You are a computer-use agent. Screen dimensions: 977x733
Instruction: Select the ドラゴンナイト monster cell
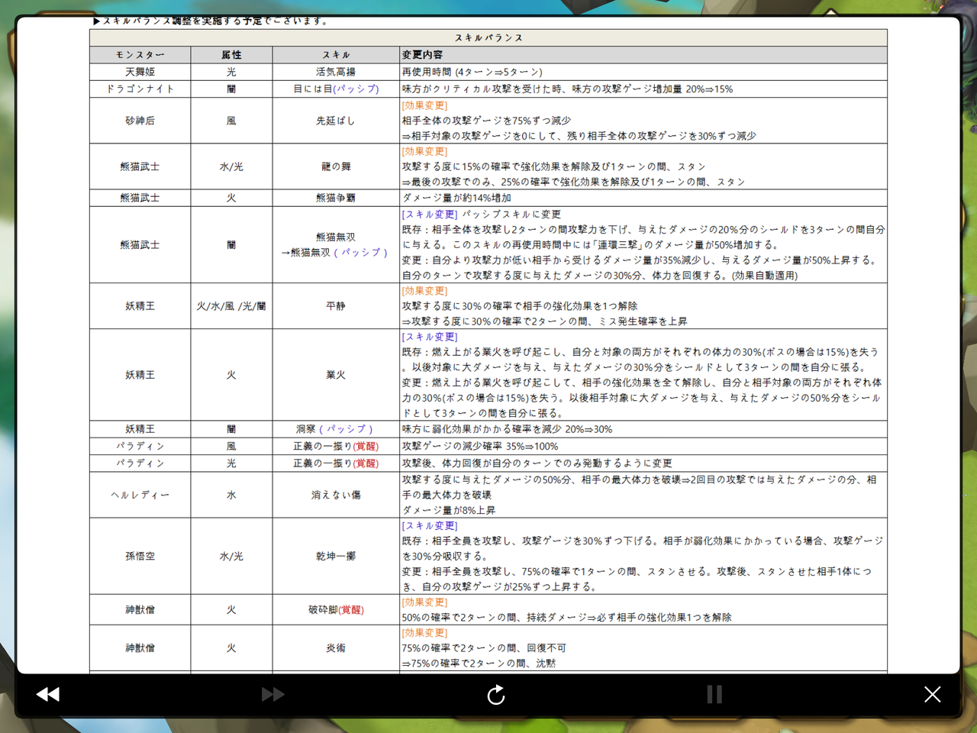pos(140,89)
